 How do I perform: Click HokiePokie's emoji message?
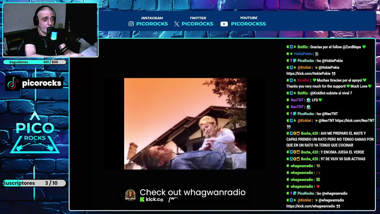tap(317, 54)
